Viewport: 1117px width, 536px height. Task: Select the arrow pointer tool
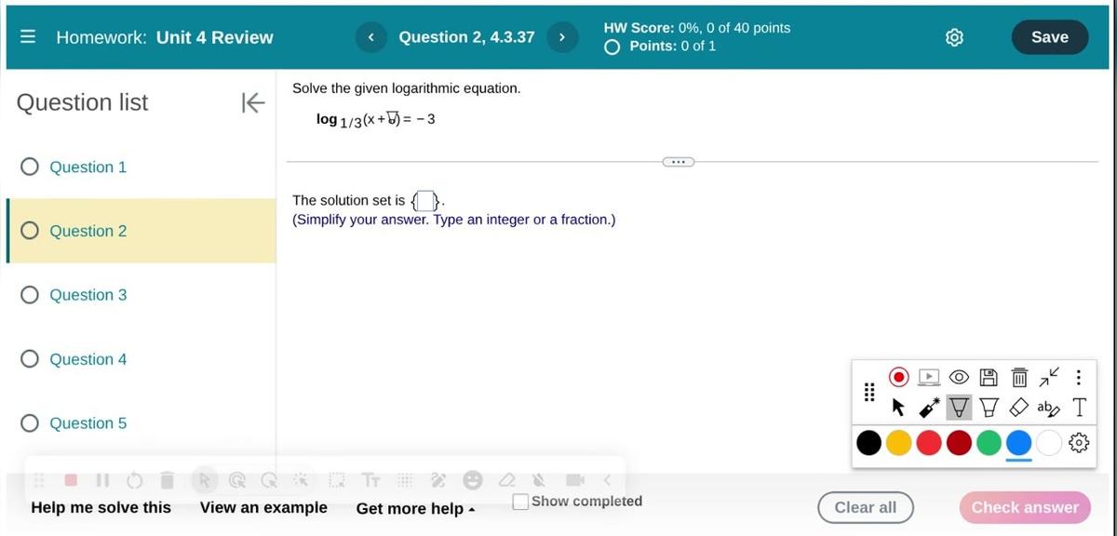pos(897,408)
